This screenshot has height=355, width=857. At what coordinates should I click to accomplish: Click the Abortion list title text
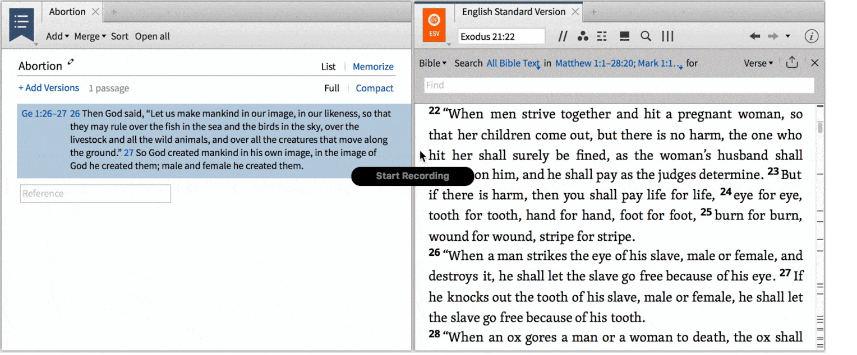pos(40,66)
